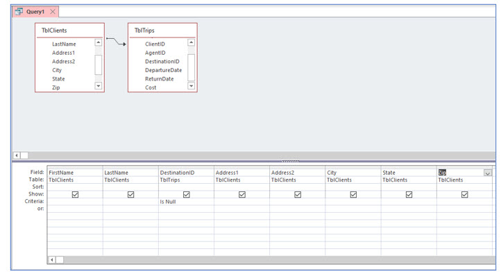This screenshot has height=276, width=501.
Task: Click the or cell under DestinationID
Action: click(186, 209)
